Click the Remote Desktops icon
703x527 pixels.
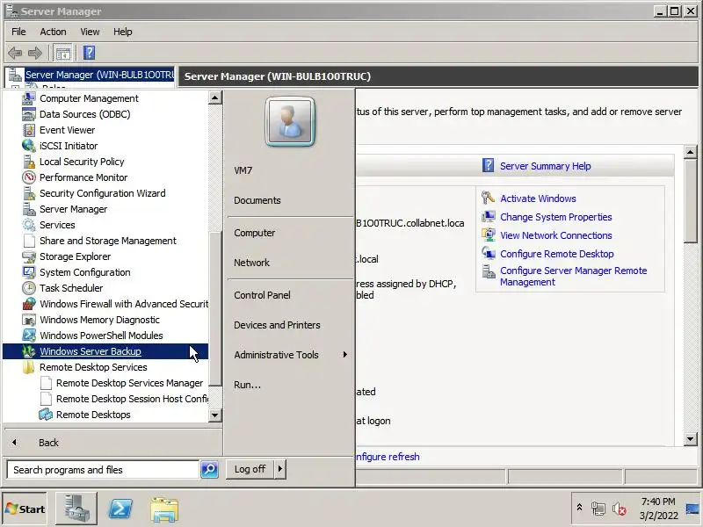point(46,415)
